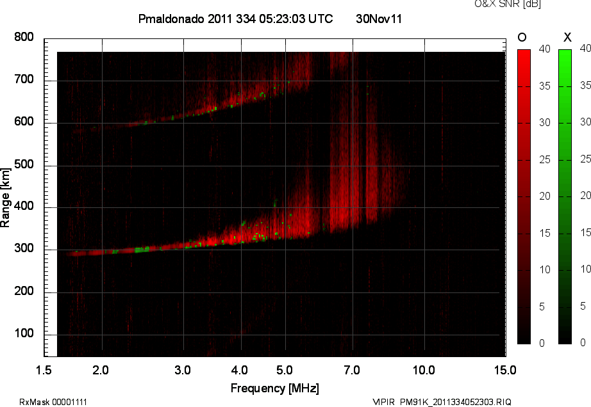Click the date label "30Nov11"
Image resolution: width=591 pixels, height=407 pixels.
379,19
